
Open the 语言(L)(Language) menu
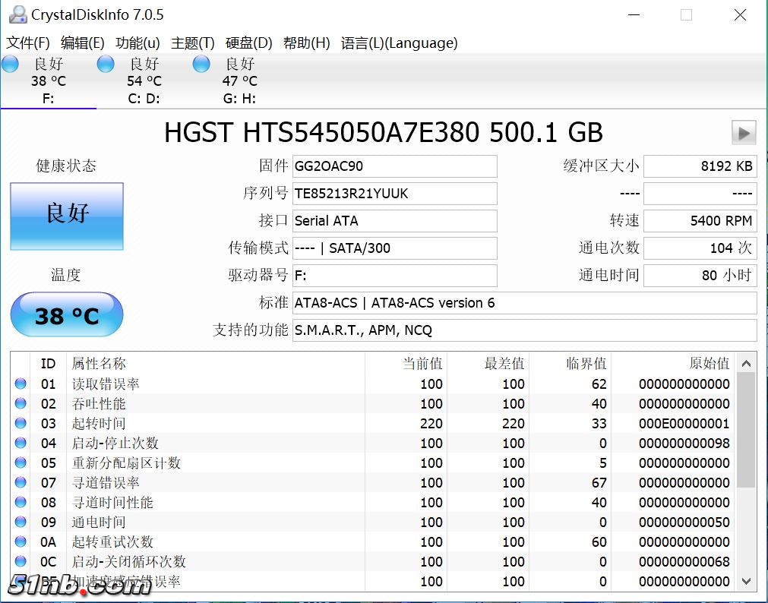point(399,43)
